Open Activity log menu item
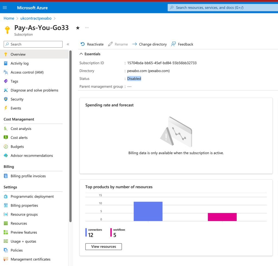 tap(34, 63)
